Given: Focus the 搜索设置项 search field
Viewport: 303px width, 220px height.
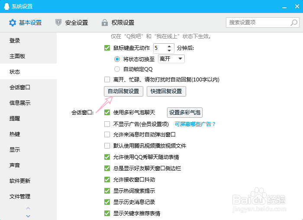Looking at the screenshot, I should click(x=263, y=23).
